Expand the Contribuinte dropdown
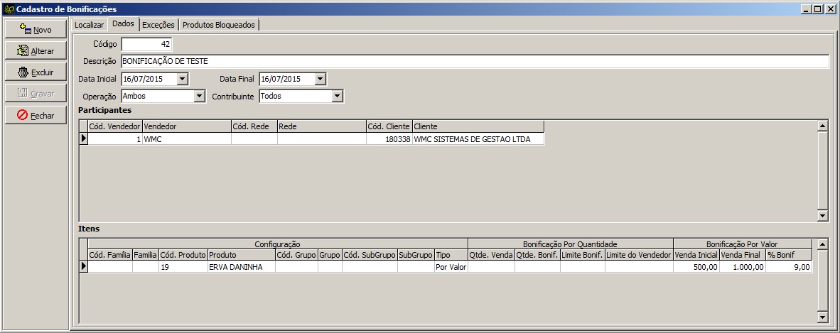The width and height of the screenshot is (840, 333). pos(337,96)
